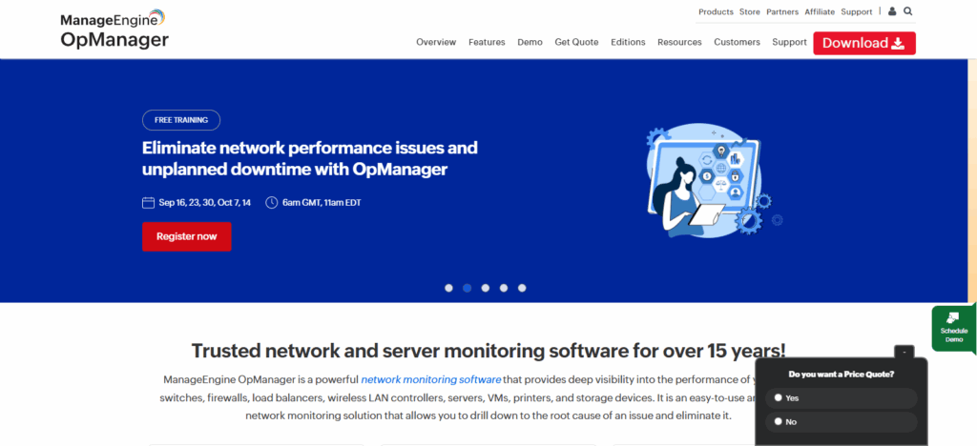This screenshot has width=977, height=446.
Task: Click the user account icon
Action: coord(892,11)
